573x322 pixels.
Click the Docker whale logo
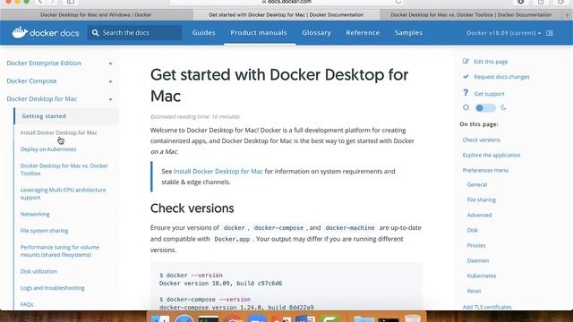(x=20, y=32)
